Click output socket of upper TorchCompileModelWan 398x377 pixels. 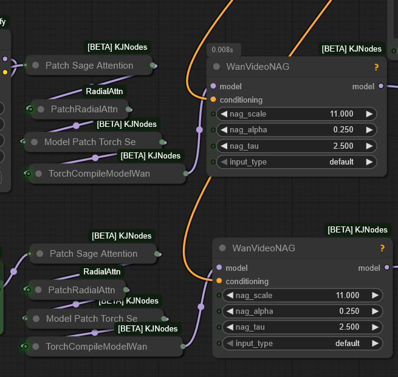tap(186, 174)
